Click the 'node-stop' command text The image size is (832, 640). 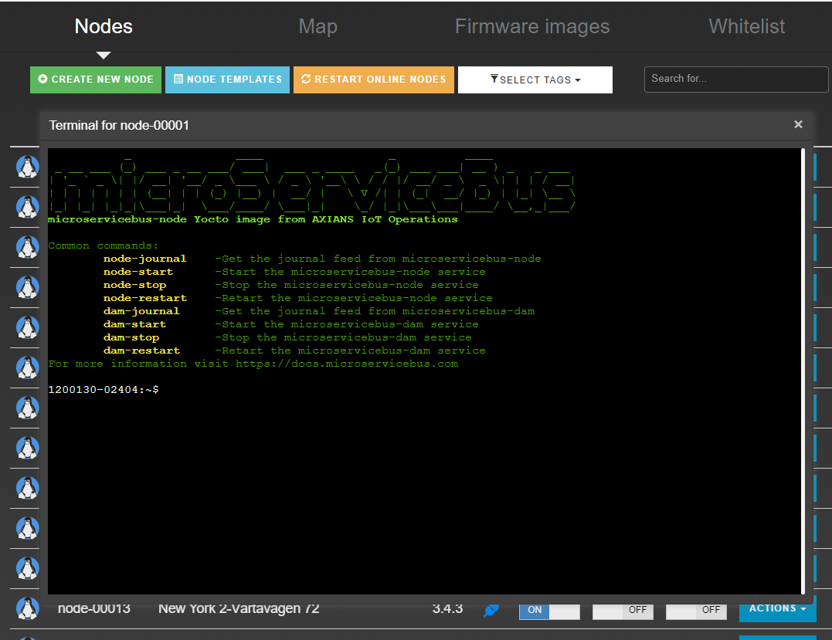click(x=134, y=285)
